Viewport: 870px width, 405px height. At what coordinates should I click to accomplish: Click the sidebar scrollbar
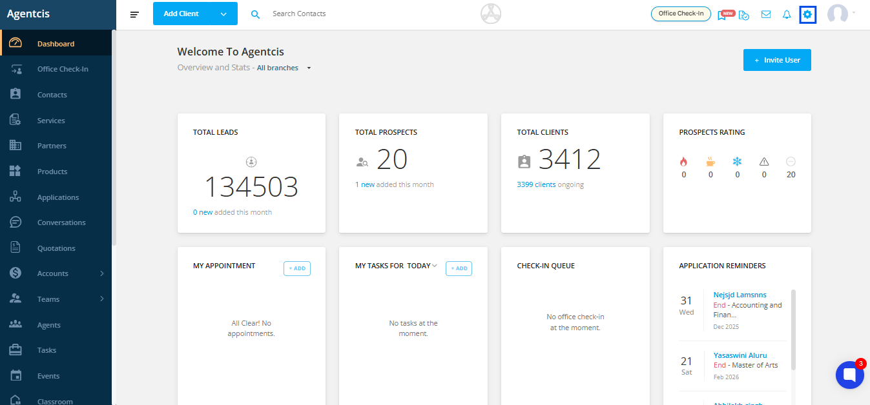click(x=114, y=139)
